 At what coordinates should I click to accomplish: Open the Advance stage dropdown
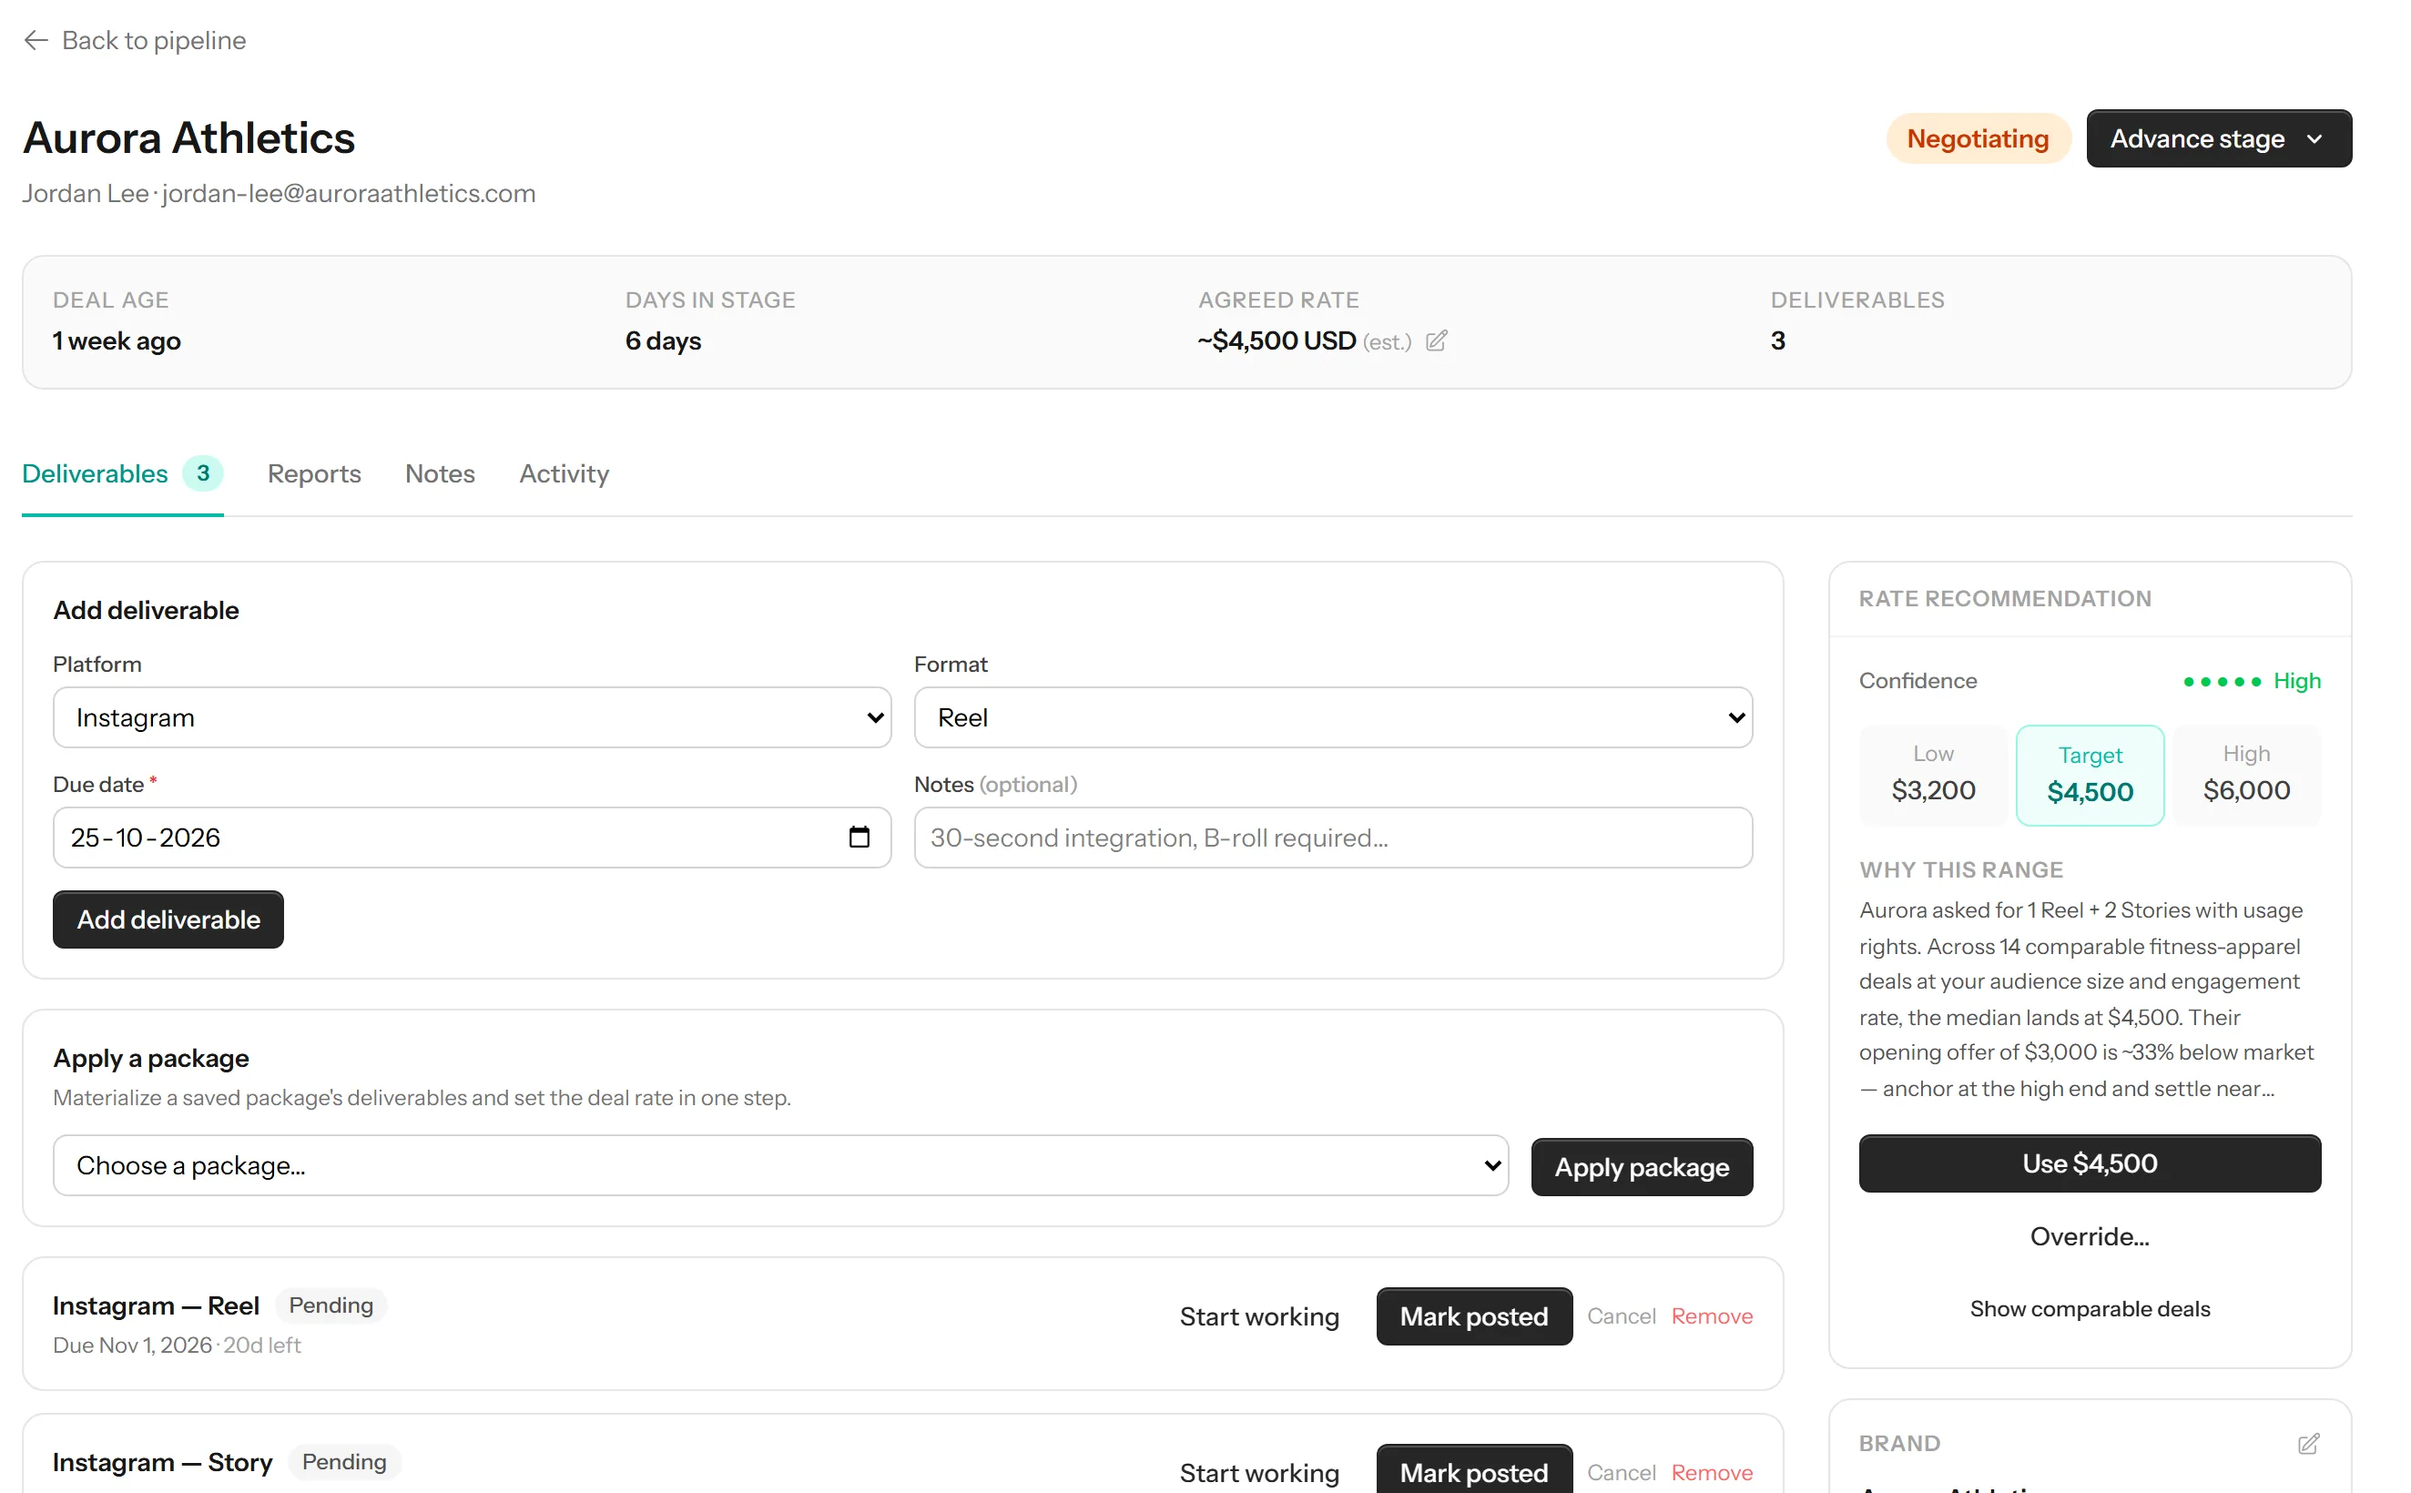(2219, 139)
